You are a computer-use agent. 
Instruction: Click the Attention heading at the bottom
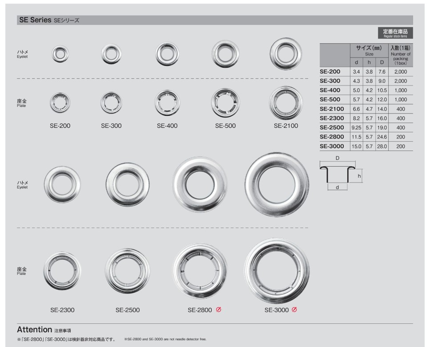[x=35, y=330]
